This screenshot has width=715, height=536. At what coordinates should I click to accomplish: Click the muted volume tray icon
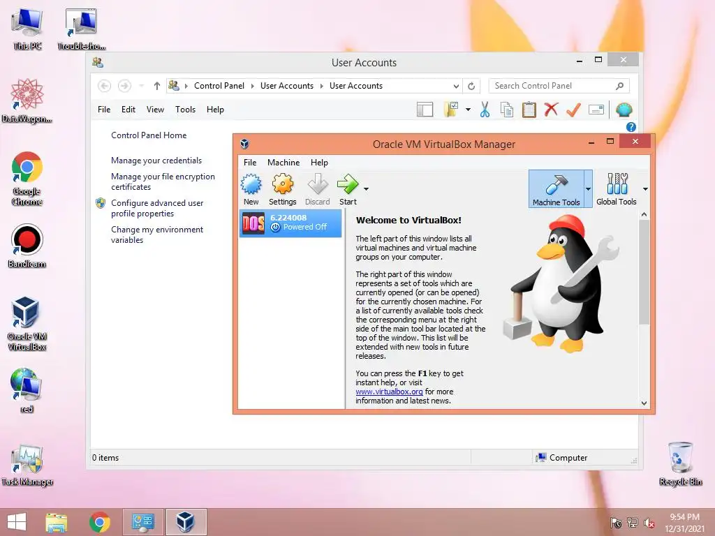(x=649, y=523)
